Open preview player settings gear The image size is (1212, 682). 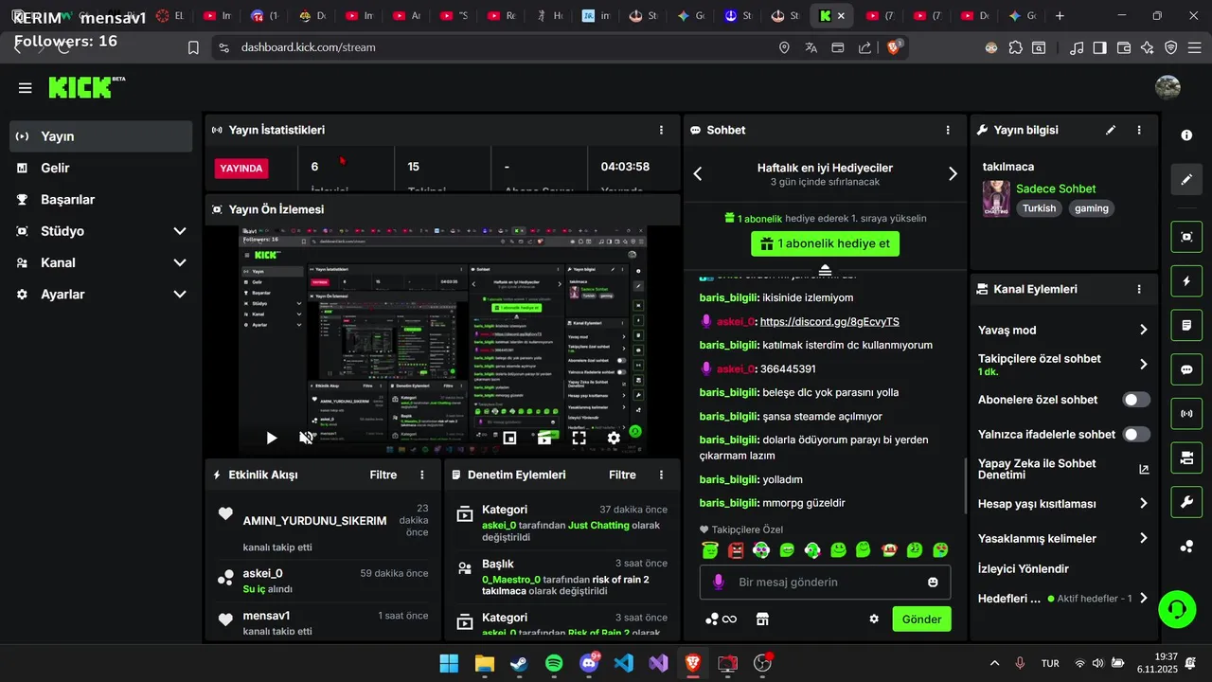[x=614, y=438]
